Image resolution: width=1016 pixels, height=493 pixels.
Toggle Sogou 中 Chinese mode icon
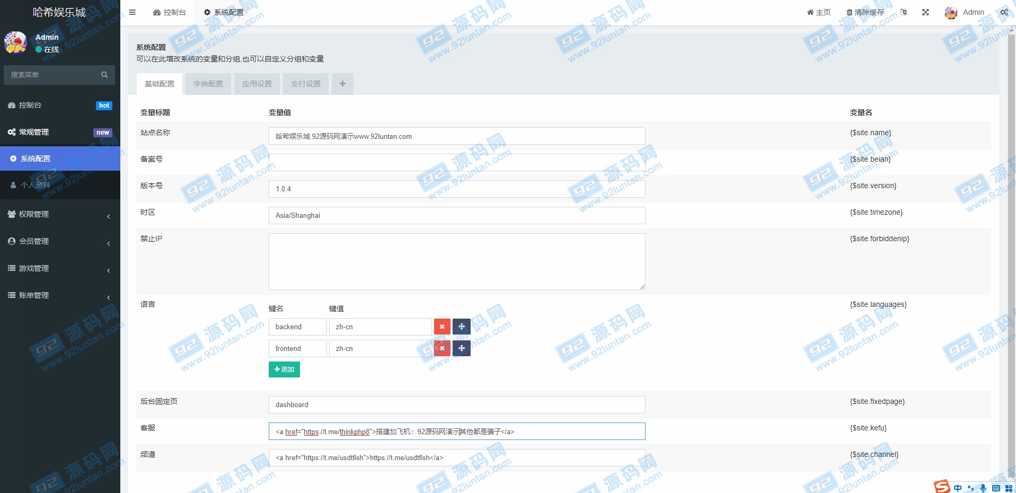958,488
